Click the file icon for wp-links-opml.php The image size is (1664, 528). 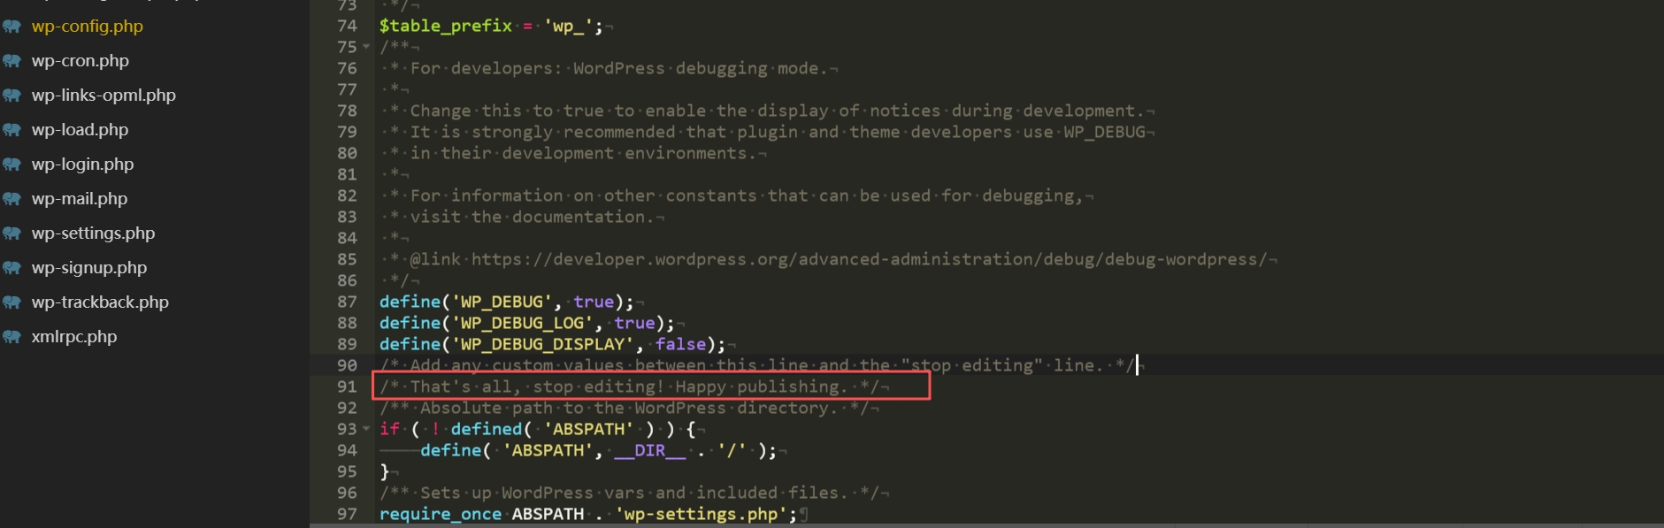[12, 96]
